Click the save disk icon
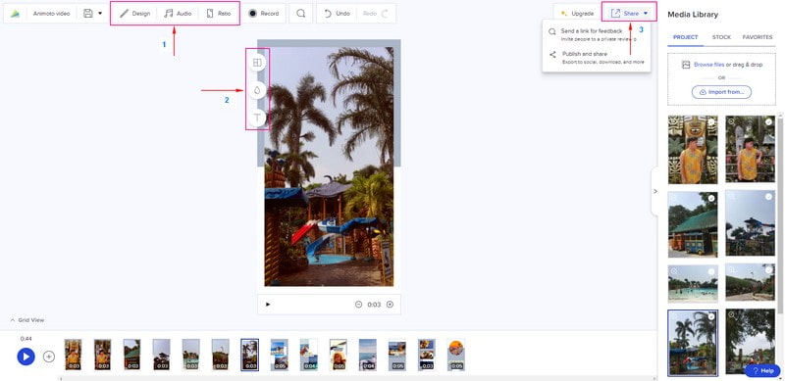785x381 pixels. point(88,14)
